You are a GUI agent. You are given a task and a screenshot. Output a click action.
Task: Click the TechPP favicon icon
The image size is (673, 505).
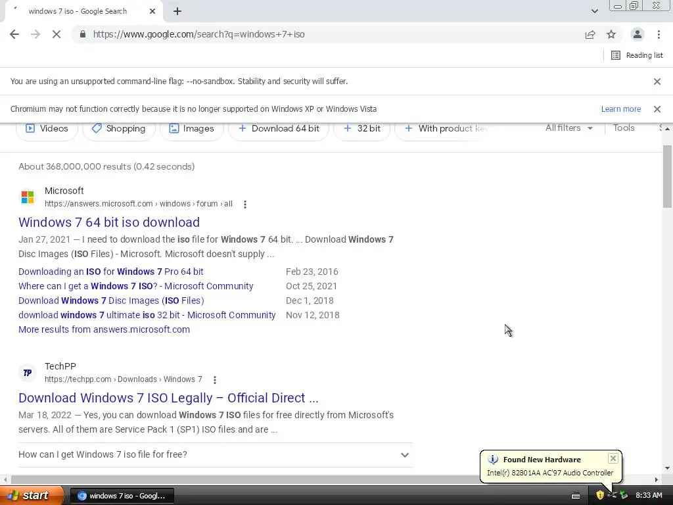tap(28, 373)
